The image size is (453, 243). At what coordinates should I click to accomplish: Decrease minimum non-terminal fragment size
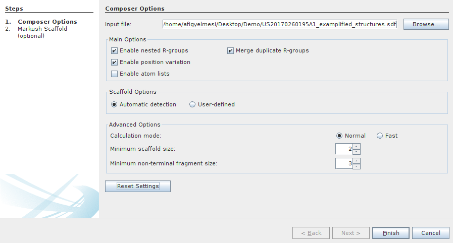(357, 166)
